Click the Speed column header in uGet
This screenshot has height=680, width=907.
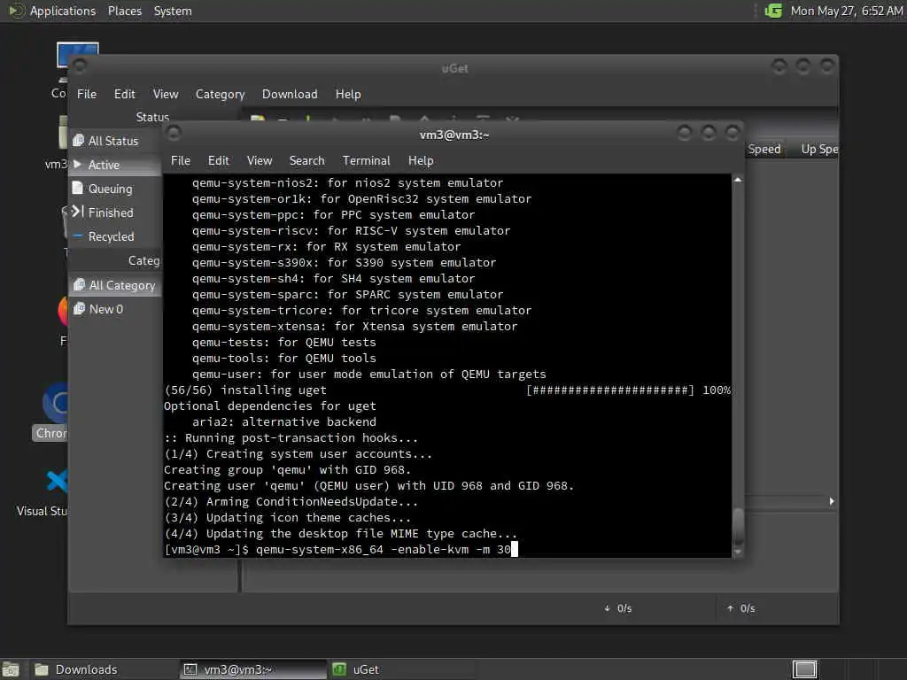point(764,149)
